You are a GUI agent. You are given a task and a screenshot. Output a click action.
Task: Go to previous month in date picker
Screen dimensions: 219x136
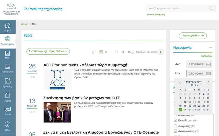point(180,82)
